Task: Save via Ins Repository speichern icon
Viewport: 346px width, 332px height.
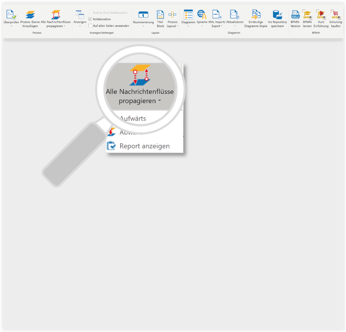Action: point(277,14)
